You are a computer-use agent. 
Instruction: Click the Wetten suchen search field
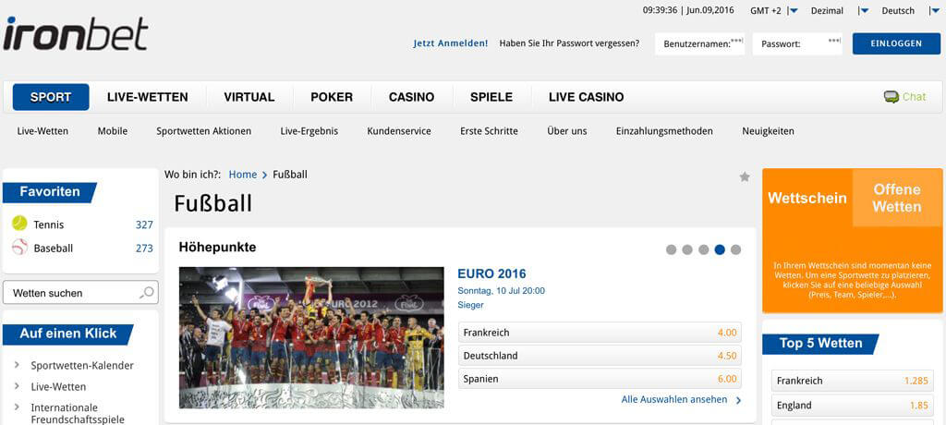[x=81, y=293]
